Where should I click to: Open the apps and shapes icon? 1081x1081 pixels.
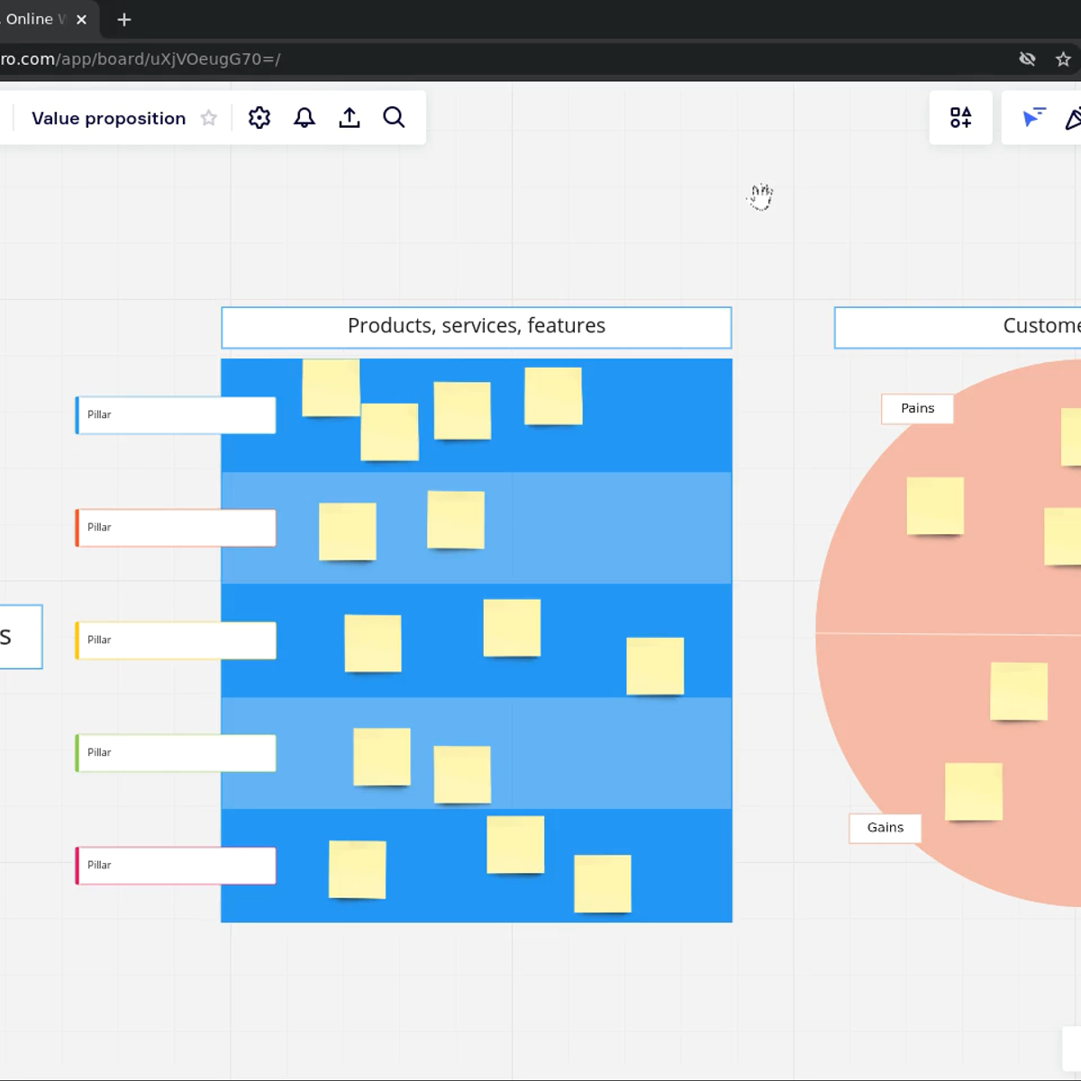[x=960, y=117]
